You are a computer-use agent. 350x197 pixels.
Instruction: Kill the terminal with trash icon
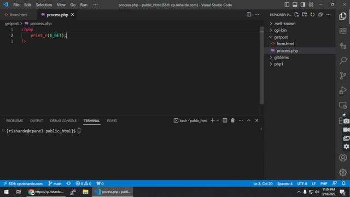[232, 120]
